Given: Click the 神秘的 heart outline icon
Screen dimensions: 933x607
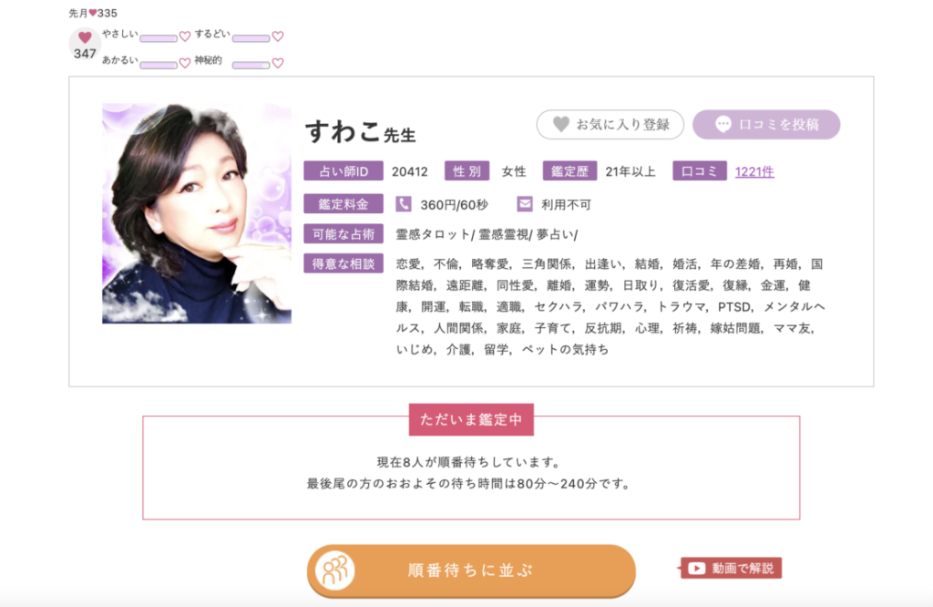Looking at the screenshot, I should point(278,63).
